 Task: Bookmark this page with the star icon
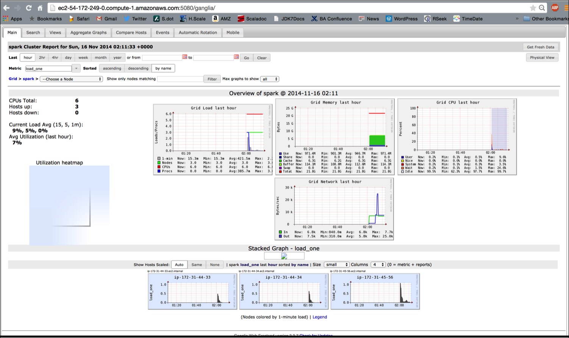click(x=533, y=8)
